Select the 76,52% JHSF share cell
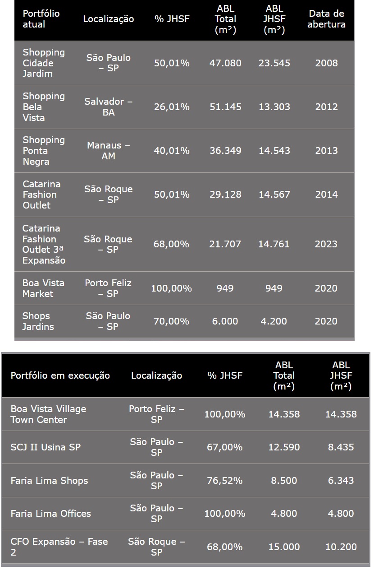374x575 pixels. click(x=224, y=481)
